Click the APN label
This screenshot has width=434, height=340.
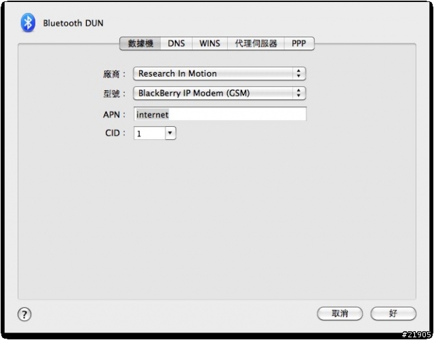pyautogui.click(x=114, y=115)
